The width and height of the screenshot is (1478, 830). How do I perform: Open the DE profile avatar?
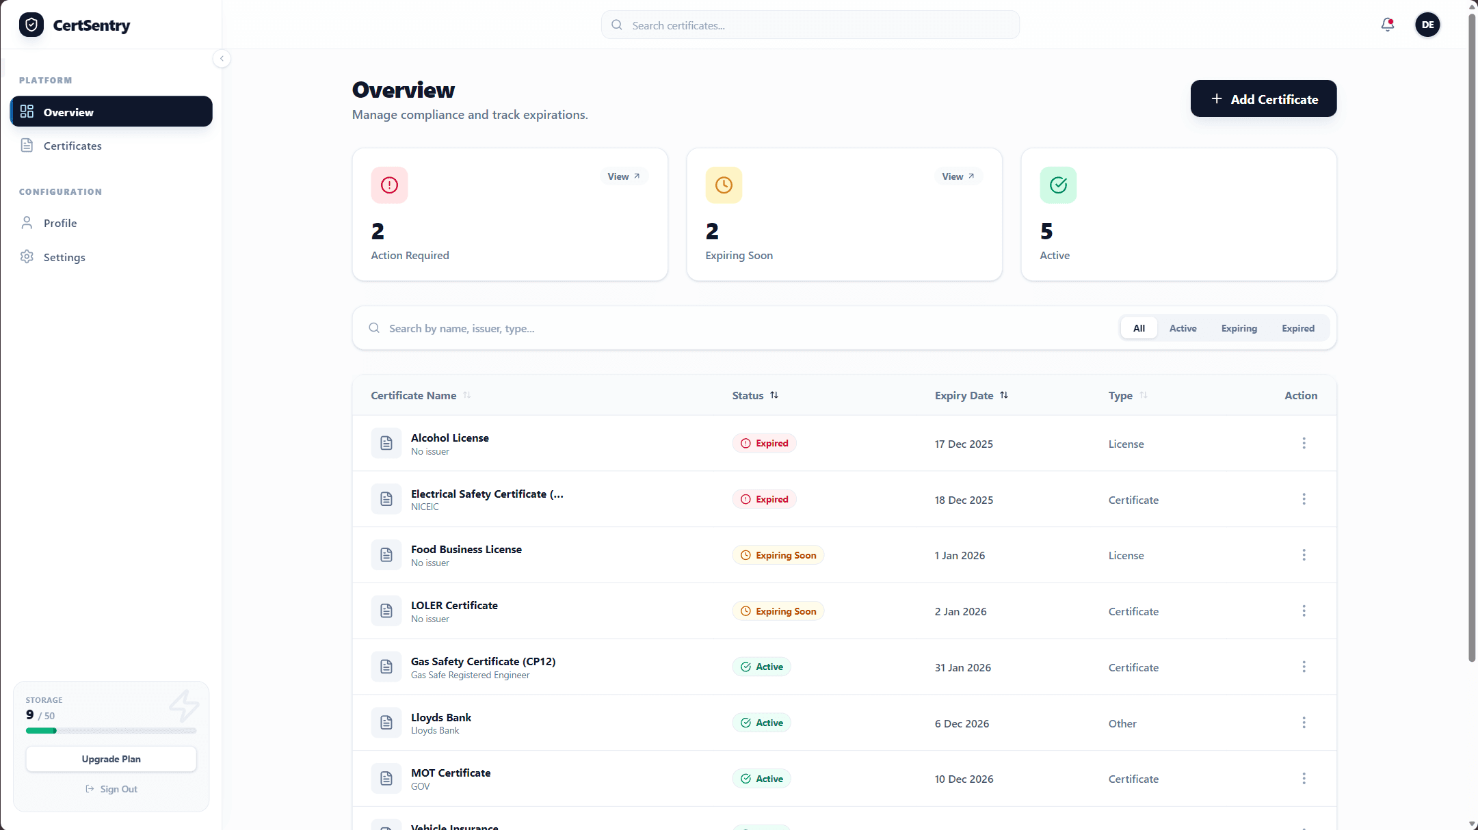pyautogui.click(x=1427, y=25)
